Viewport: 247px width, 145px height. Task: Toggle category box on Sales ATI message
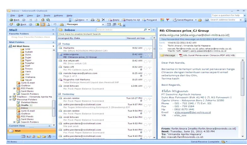coord(146,68)
